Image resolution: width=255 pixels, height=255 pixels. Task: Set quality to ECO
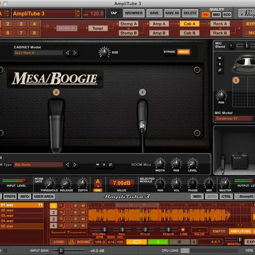[227, 15]
